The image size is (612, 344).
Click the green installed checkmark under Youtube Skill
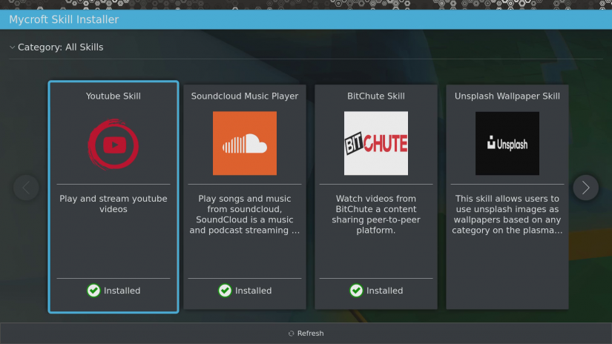pyautogui.click(x=93, y=291)
